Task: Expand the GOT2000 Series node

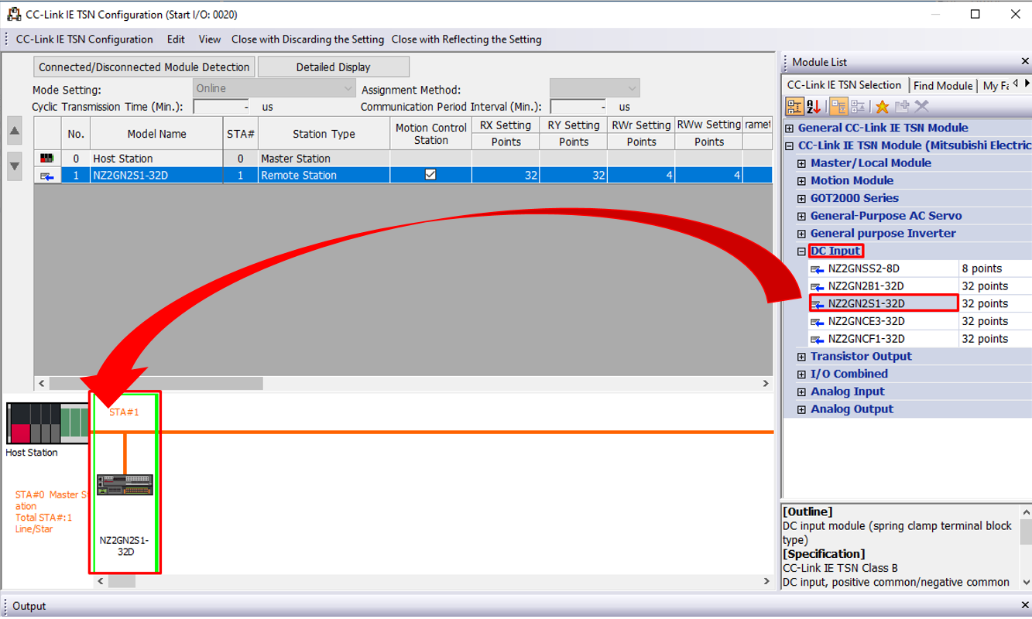Action: pos(802,199)
